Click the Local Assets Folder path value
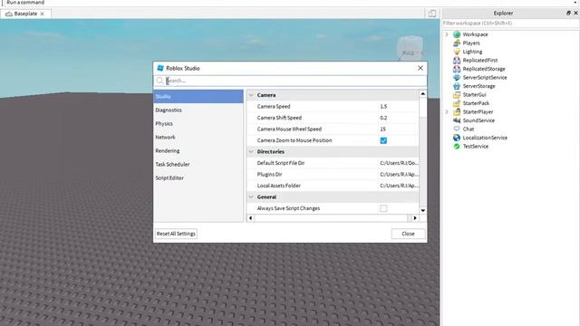 399,186
